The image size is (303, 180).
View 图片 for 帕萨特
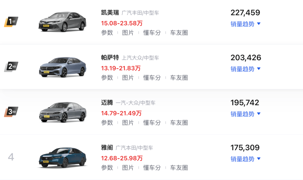point(128,78)
